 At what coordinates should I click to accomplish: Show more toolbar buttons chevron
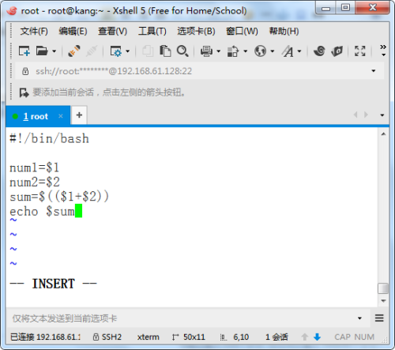coord(383,50)
